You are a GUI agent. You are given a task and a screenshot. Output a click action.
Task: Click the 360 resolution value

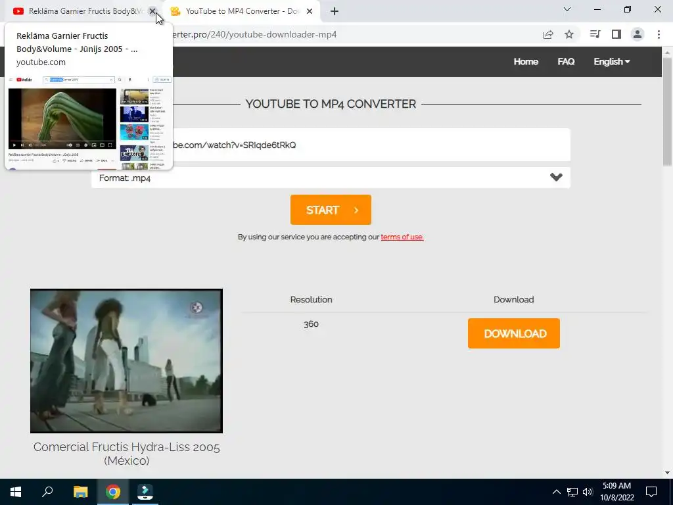311,324
